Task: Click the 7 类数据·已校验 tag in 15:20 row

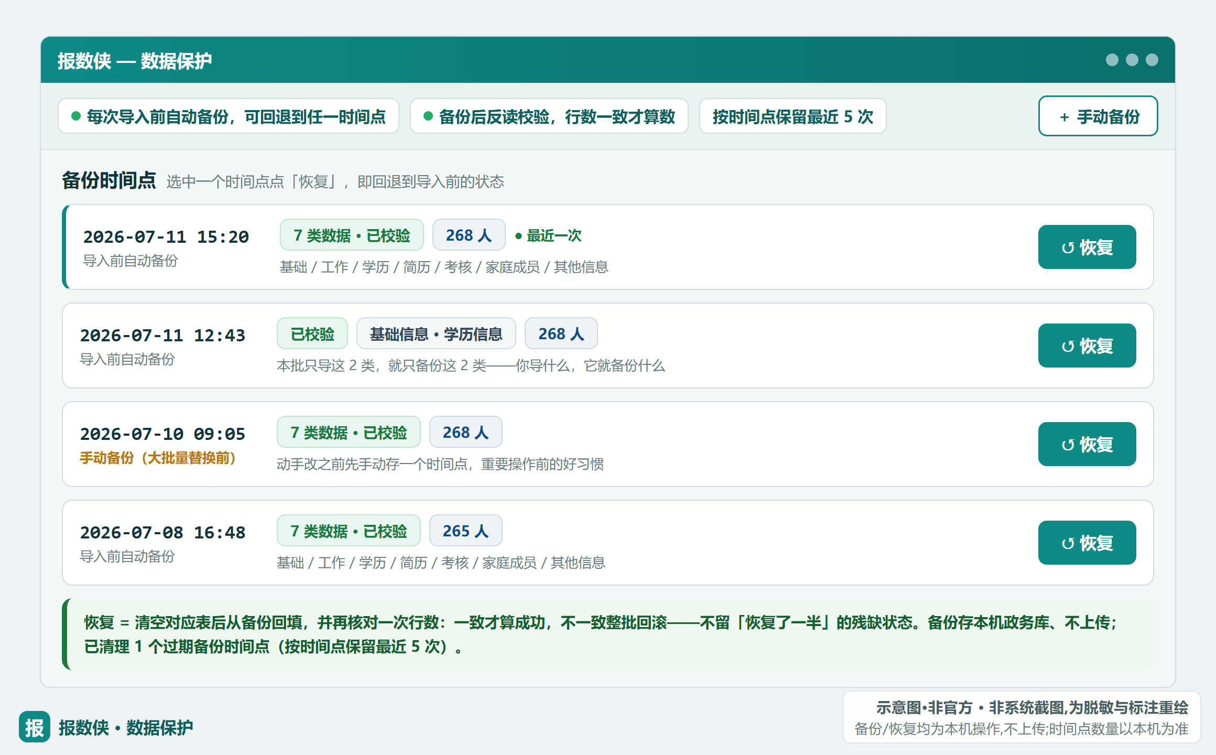Action: click(x=352, y=235)
